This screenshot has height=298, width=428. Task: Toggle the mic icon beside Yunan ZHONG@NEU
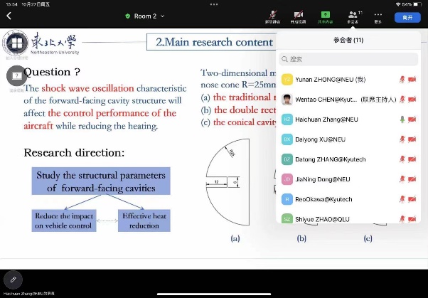tap(402, 79)
